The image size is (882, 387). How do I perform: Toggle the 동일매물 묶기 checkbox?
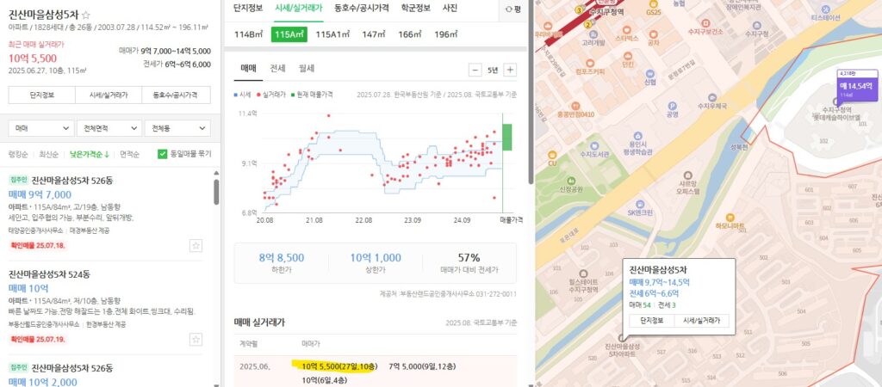pos(162,154)
